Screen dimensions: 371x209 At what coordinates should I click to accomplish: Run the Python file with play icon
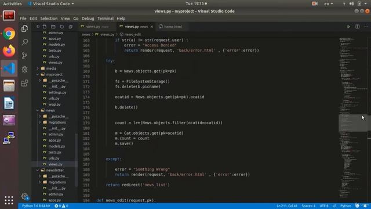pyautogui.click(x=348, y=27)
